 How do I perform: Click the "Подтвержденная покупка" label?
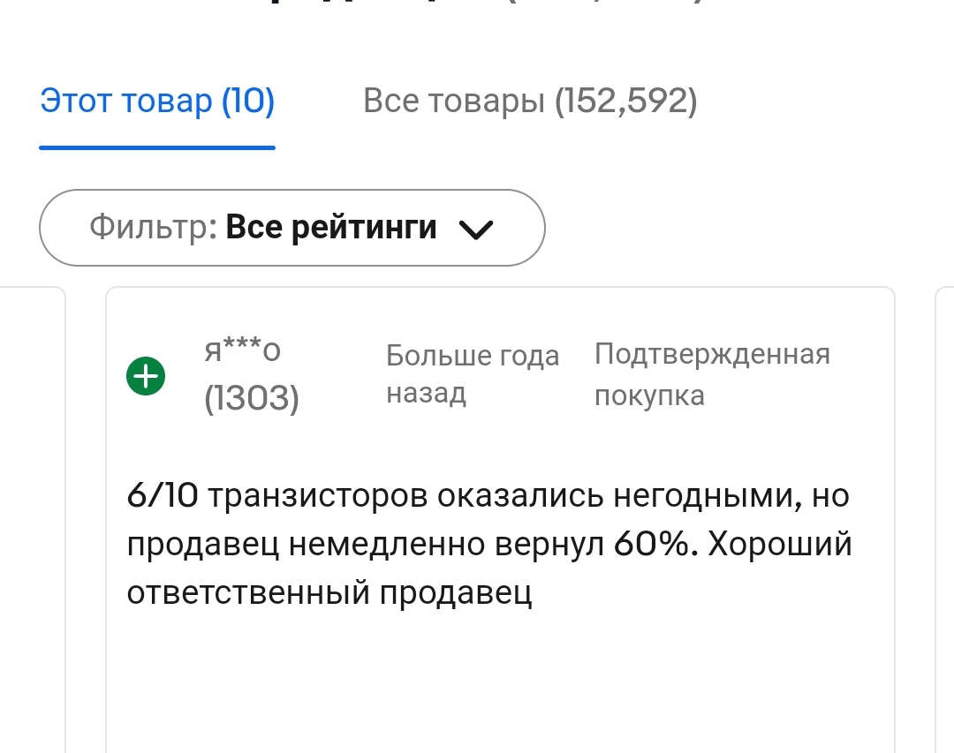click(711, 374)
